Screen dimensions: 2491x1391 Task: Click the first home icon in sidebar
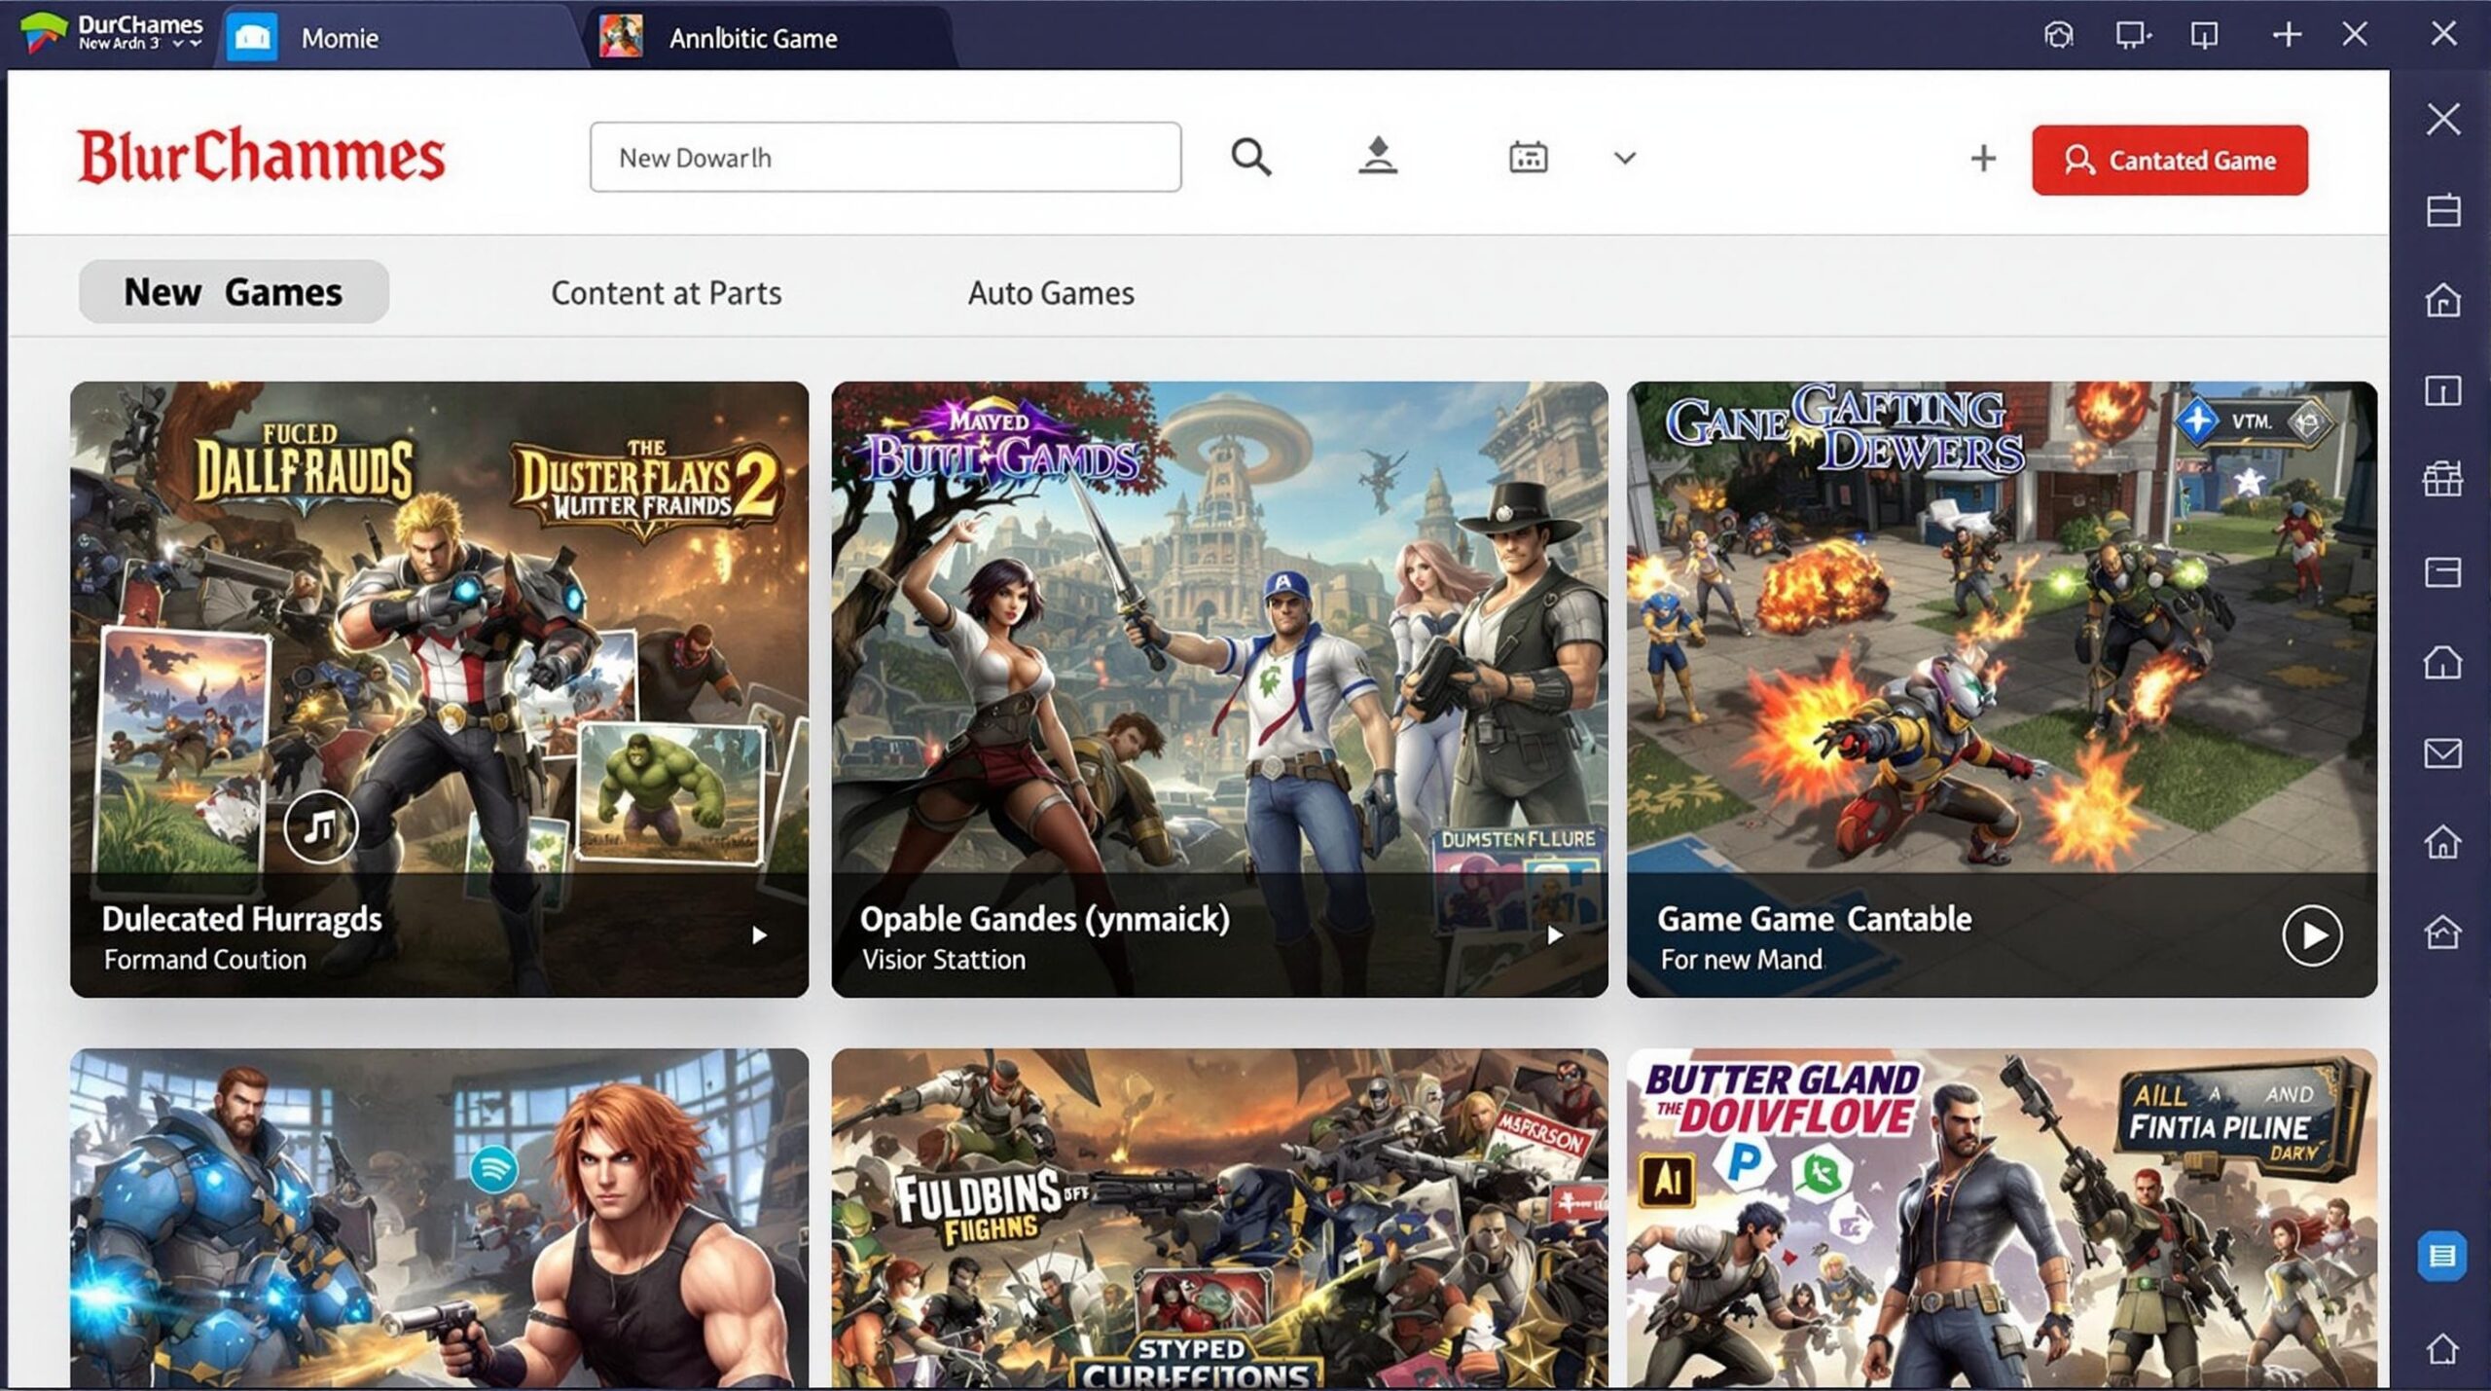pos(2443,300)
